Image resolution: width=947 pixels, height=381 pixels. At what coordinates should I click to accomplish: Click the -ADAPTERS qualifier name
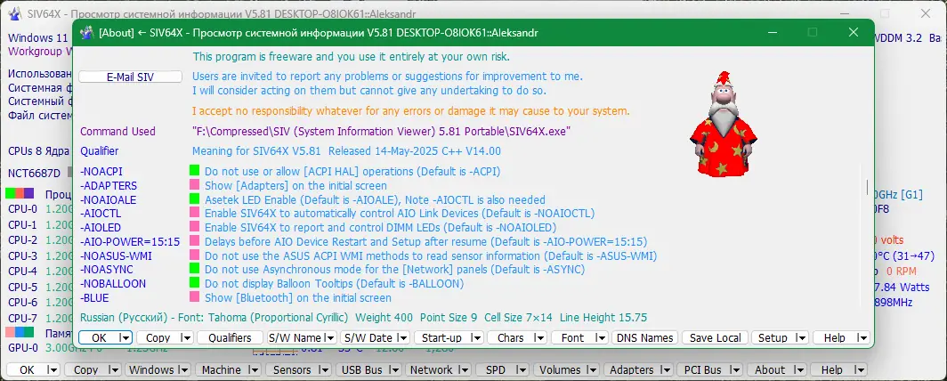pyautogui.click(x=109, y=185)
